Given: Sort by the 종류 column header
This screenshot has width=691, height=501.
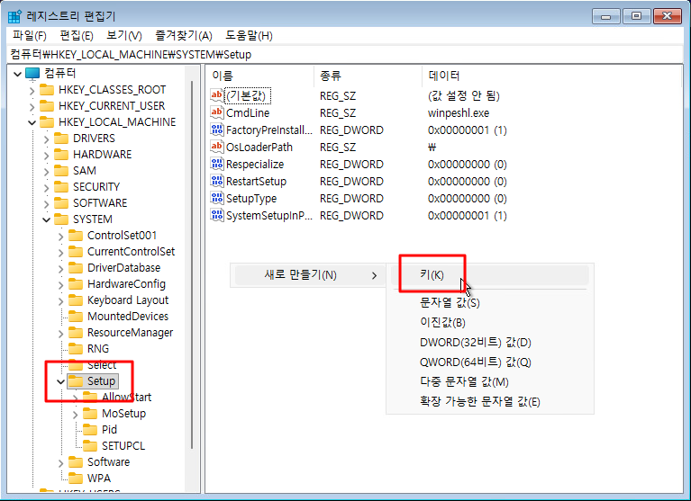Looking at the screenshot, I should (x=368, y=76).
